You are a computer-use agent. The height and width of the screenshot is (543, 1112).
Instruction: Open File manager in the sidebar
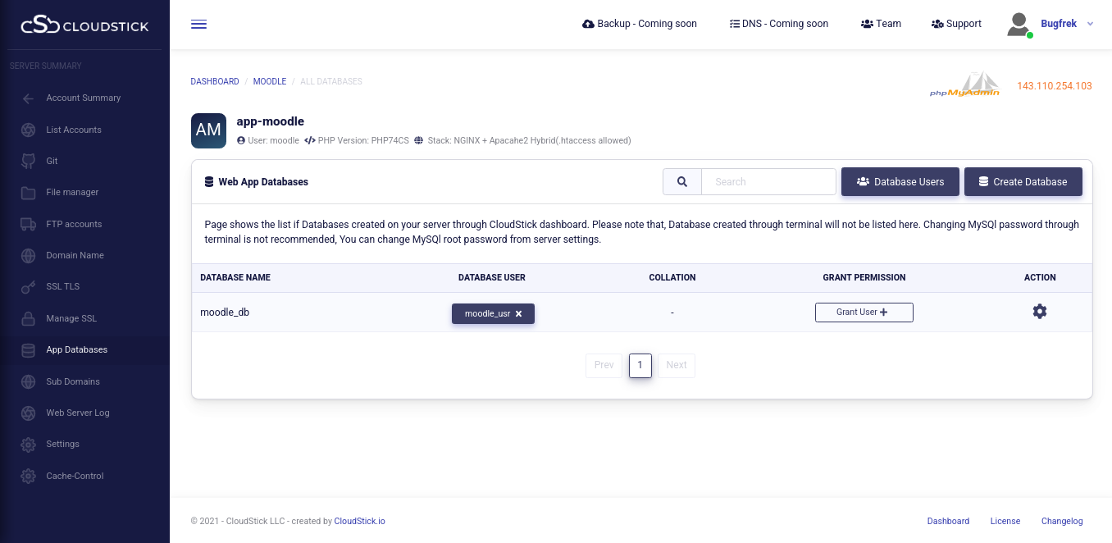point(72,192)
